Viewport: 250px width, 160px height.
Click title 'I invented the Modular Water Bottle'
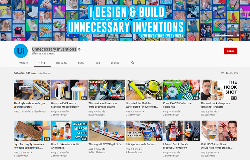tap(142, 105)
